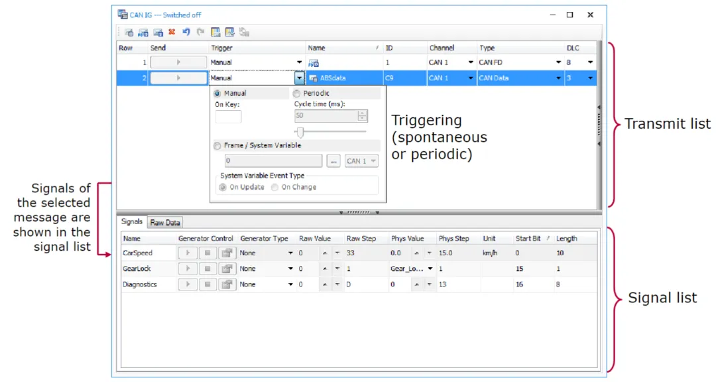Sort by the Start Bit column header
The image size is (716, 382).
point(532,239)
